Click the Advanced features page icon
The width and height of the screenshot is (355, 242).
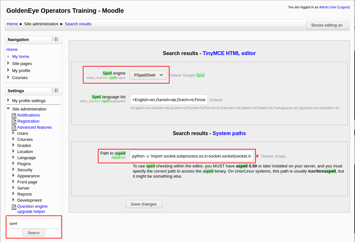coord(14,128)
